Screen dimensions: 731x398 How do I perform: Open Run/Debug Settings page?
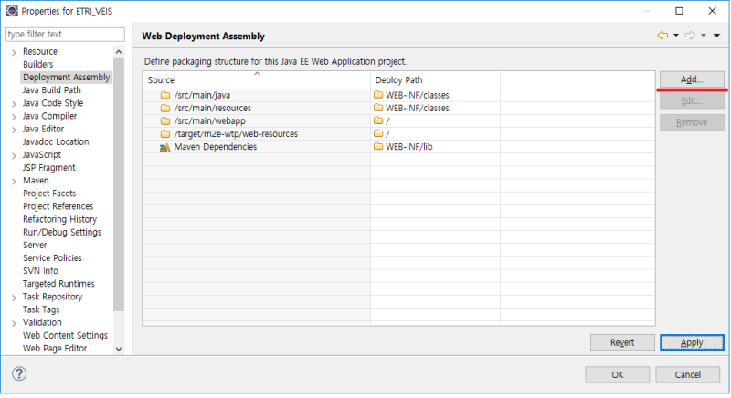click(61, 232)
